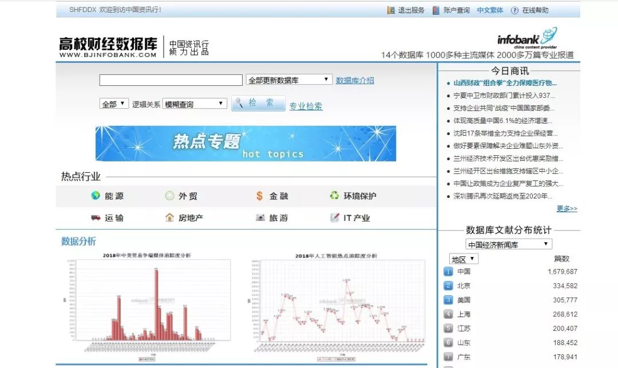Viewport: 618px width, 368px height.
Task: Click the infobank logo
Action: [528, 38]
